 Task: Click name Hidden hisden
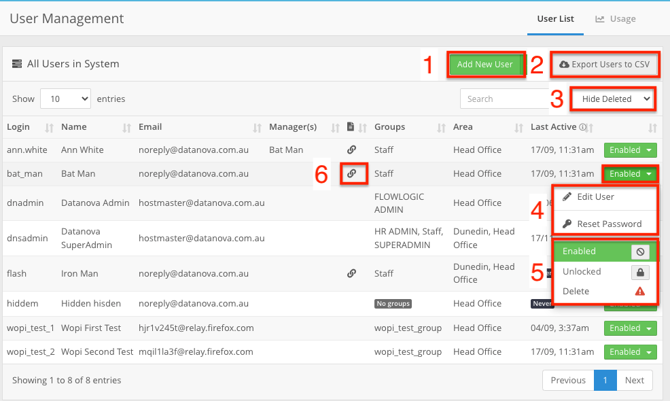(91, 304)
